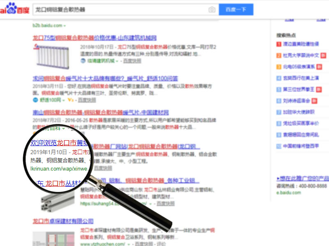
Task: Expand dropdown arrow after www.ytzhuochen.com URL
Action: click(128, 244)
